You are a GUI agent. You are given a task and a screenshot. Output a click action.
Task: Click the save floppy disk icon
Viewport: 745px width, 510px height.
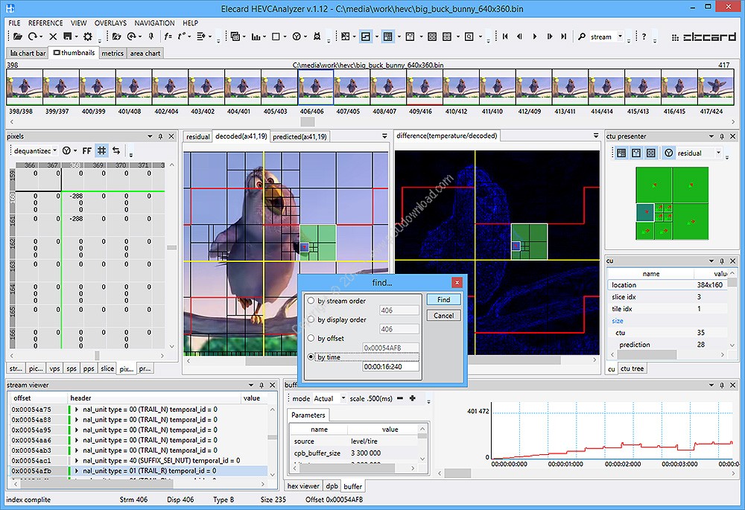pyautogui.click(x=68, y=36)
